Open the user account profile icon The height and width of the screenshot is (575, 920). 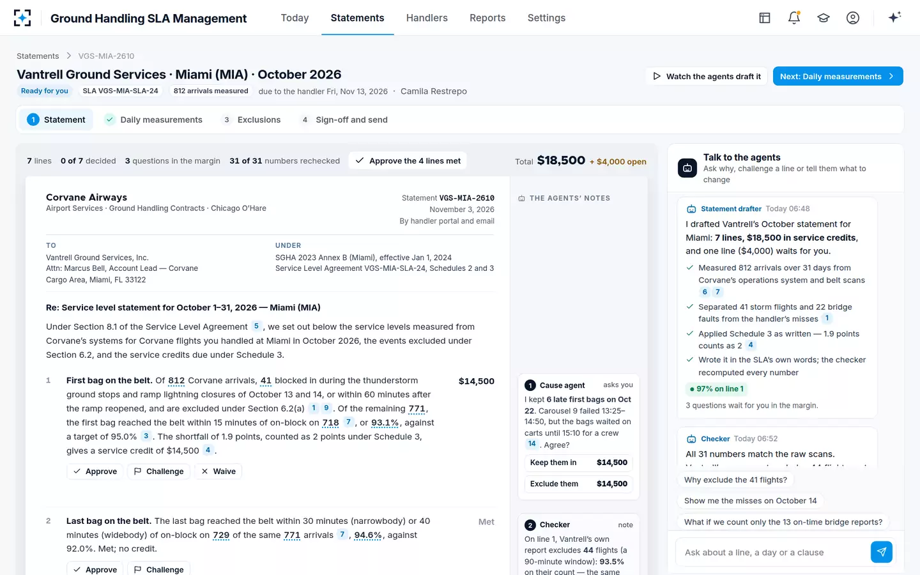point(853,18)
